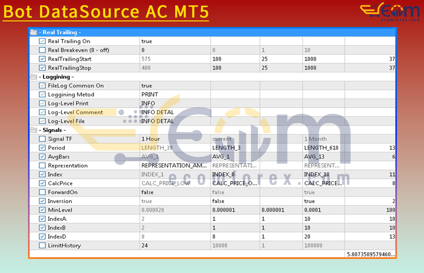Uncheck the IndexA checkbox
Image resolution: width=424 pixels, height=273 pixels.
(x=42, y=219)
